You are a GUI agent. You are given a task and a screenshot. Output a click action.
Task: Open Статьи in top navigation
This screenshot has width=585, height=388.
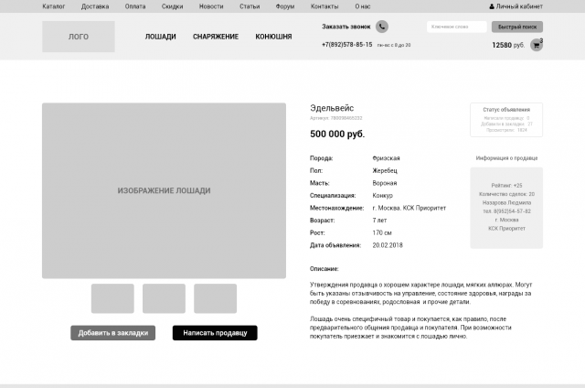pos(250,6)
